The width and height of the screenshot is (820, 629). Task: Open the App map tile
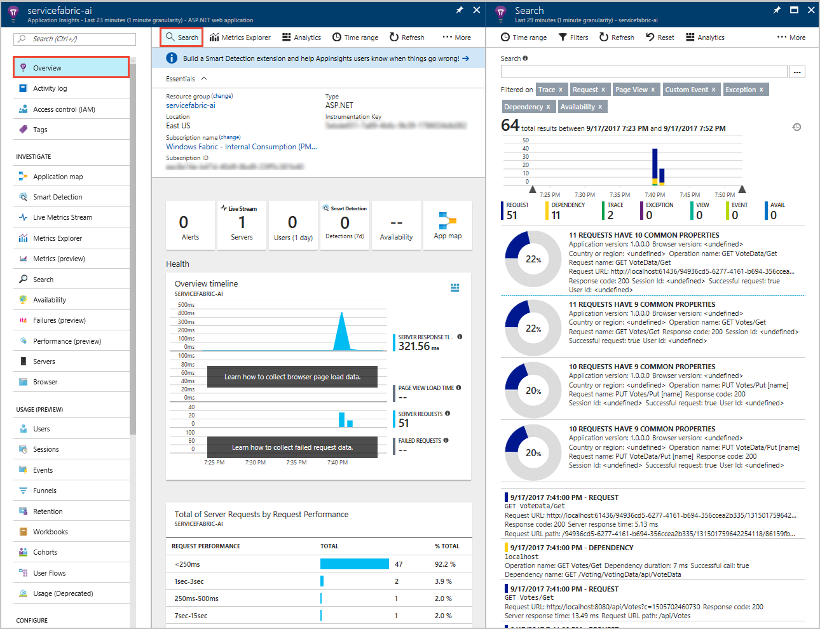pyautogui.click(x=448, y=226)
